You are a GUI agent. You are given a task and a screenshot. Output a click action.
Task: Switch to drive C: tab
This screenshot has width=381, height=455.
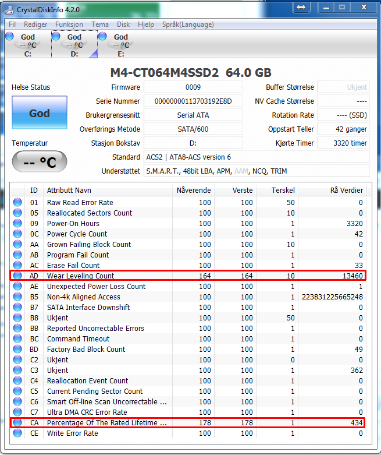pyautogui.click(x=28, y=45)
